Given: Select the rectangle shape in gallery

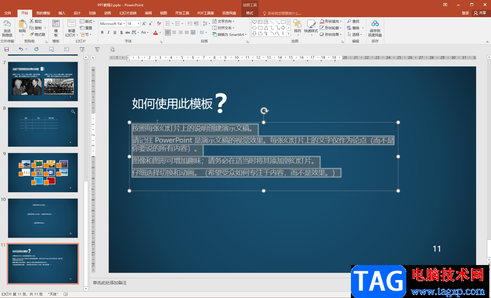Looking at the screenshot, I should (x=283, y=22).
